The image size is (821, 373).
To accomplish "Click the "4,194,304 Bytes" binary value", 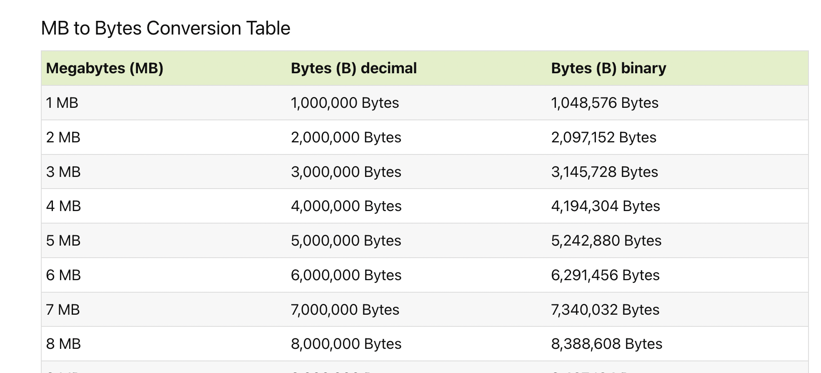I will (x=605, y=206).
